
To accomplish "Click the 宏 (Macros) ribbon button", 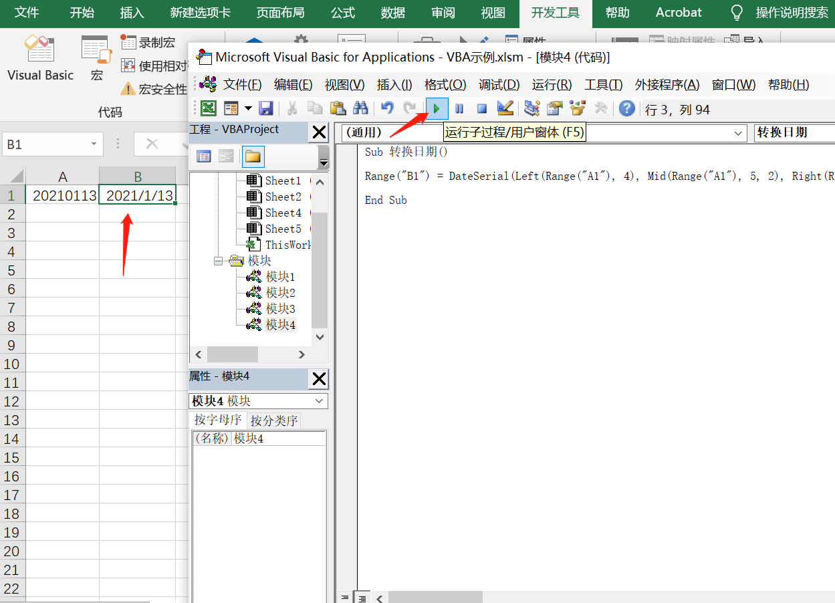I will pyautogui.click(x=97, y=59).
